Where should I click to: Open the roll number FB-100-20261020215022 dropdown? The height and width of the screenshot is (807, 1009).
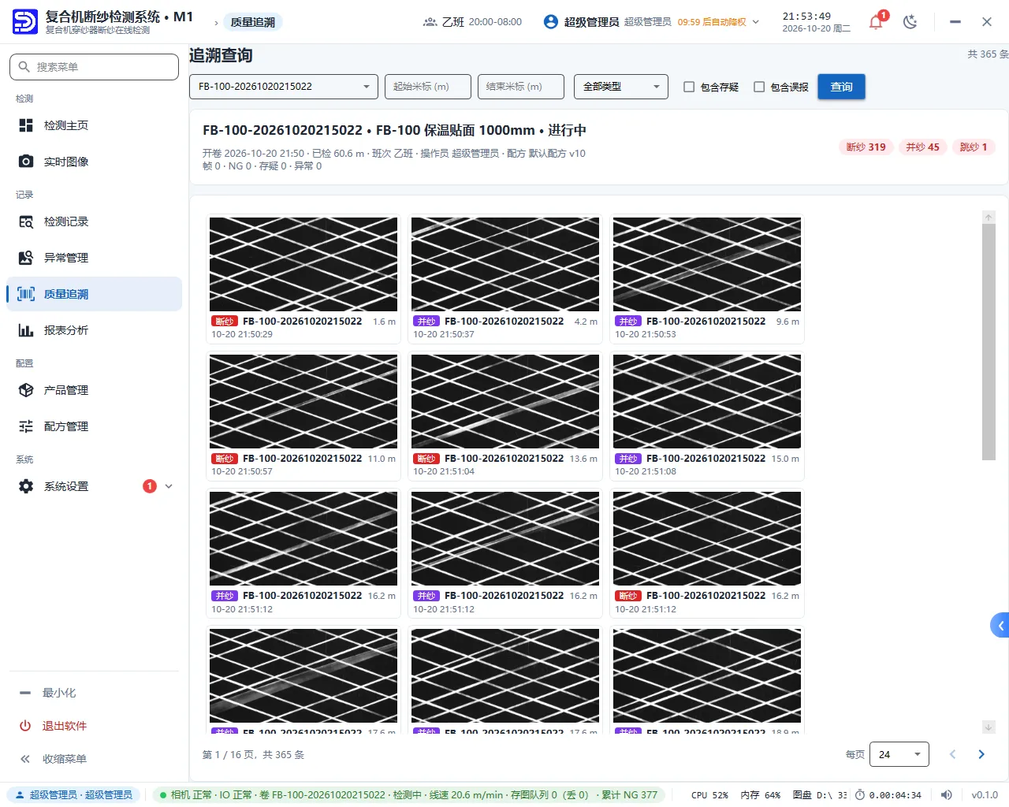click(284, 87)
